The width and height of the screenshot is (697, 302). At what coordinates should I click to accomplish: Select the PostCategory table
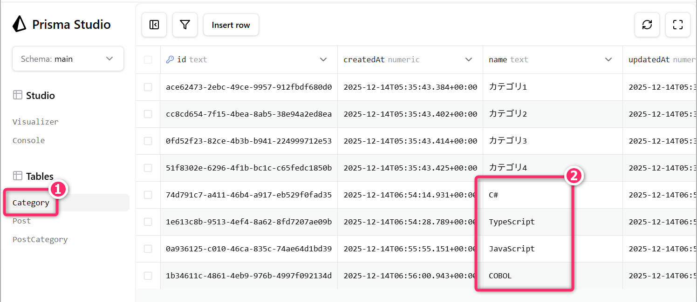[40, 240]
